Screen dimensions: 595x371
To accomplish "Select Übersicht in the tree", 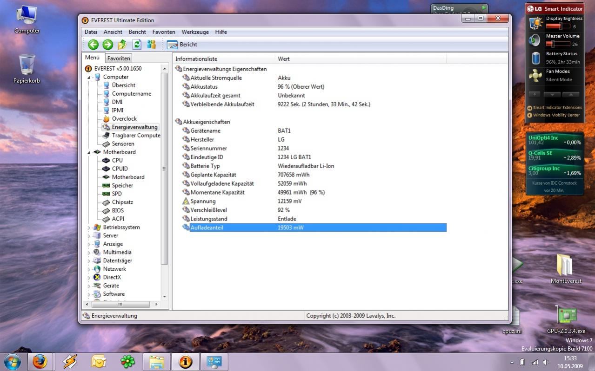I will click(123, 85).
